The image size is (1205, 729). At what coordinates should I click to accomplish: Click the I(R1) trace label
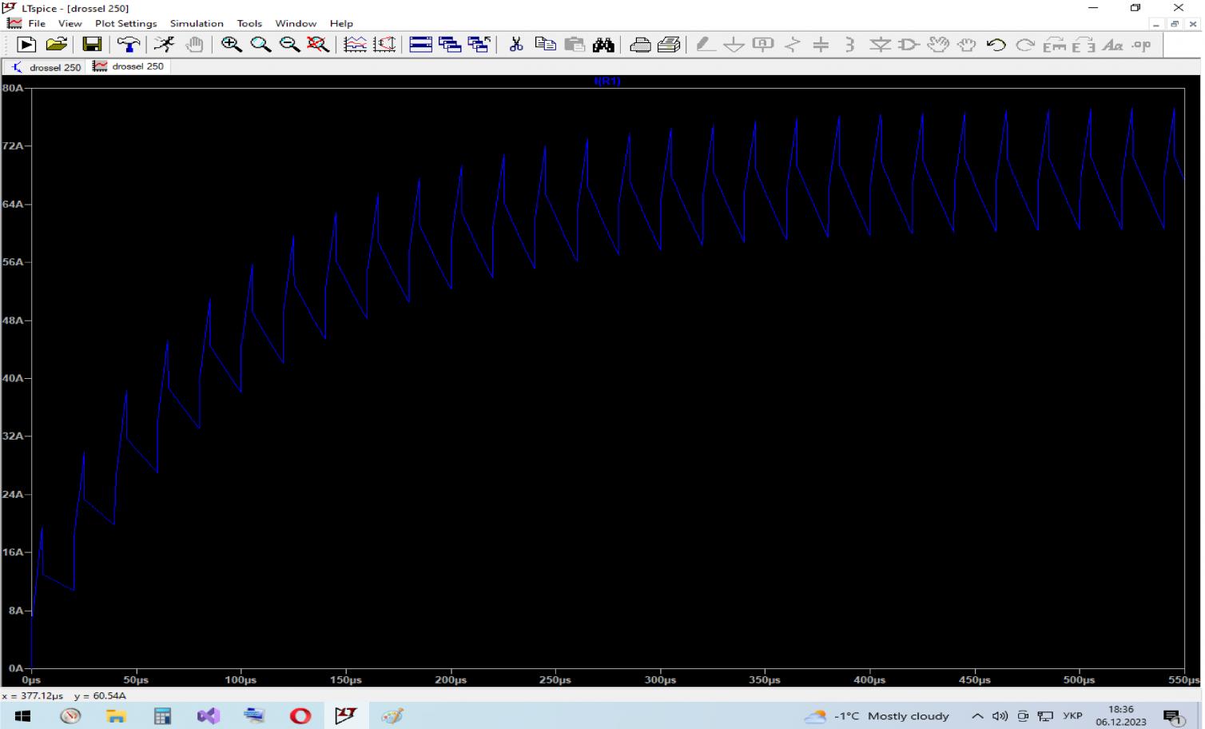pos(607,82)
